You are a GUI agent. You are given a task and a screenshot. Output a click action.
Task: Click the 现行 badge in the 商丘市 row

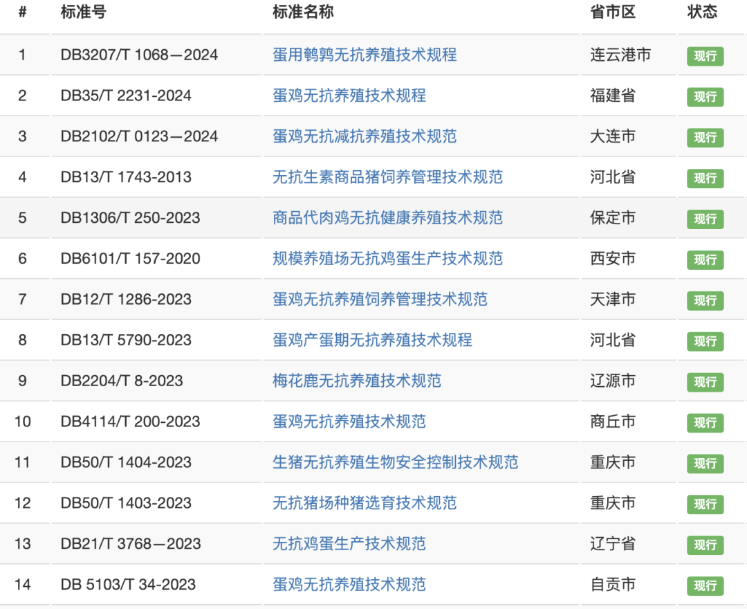click(705, 423)
